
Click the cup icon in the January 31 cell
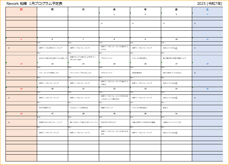point(176,133)
